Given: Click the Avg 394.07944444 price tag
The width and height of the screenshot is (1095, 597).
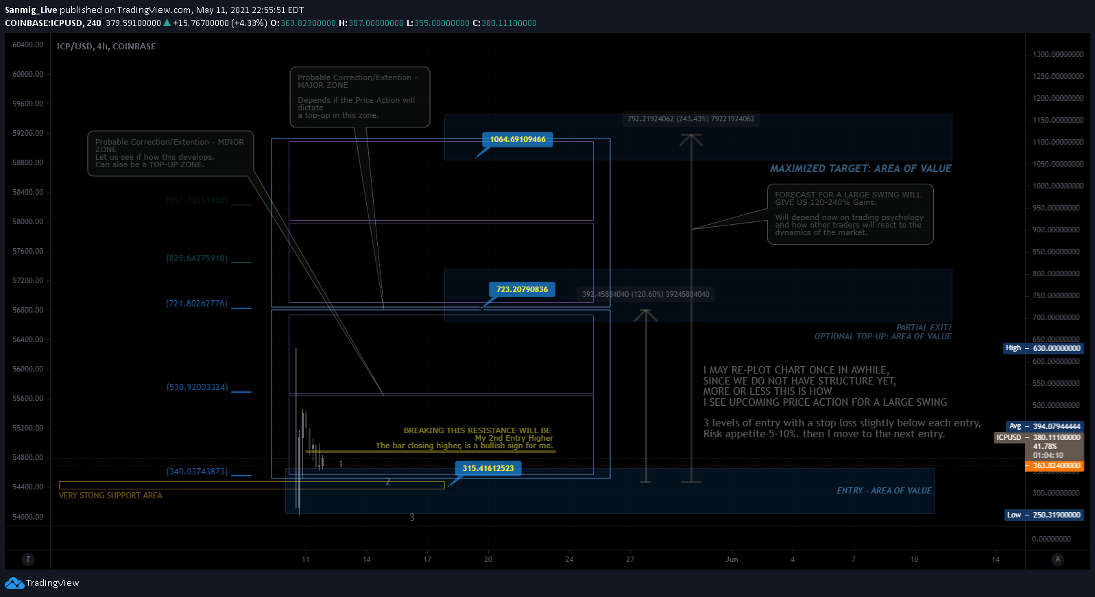Looking at the screenshot, I should click(1044, 426).
